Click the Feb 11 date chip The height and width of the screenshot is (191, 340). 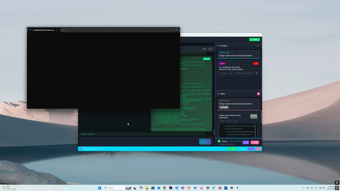tap(232, 121)
